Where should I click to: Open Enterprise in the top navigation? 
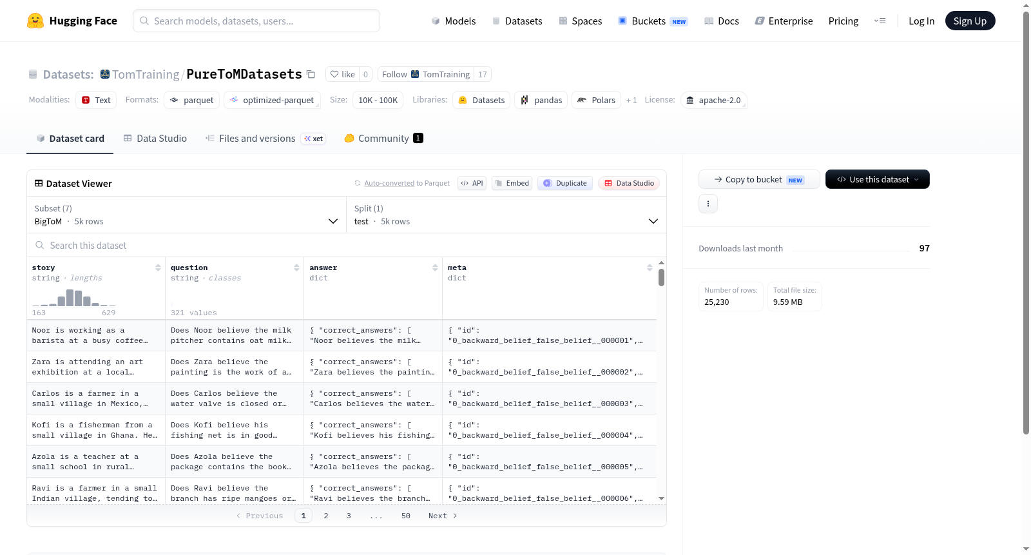click(784, 21)
